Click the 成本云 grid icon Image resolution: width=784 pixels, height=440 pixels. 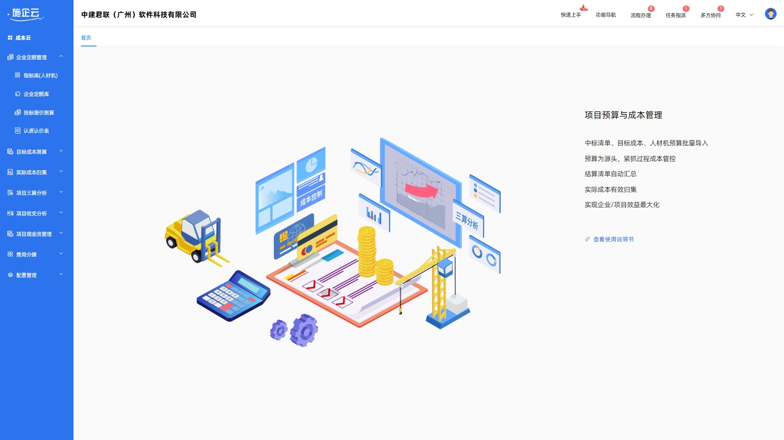[10, 38]
